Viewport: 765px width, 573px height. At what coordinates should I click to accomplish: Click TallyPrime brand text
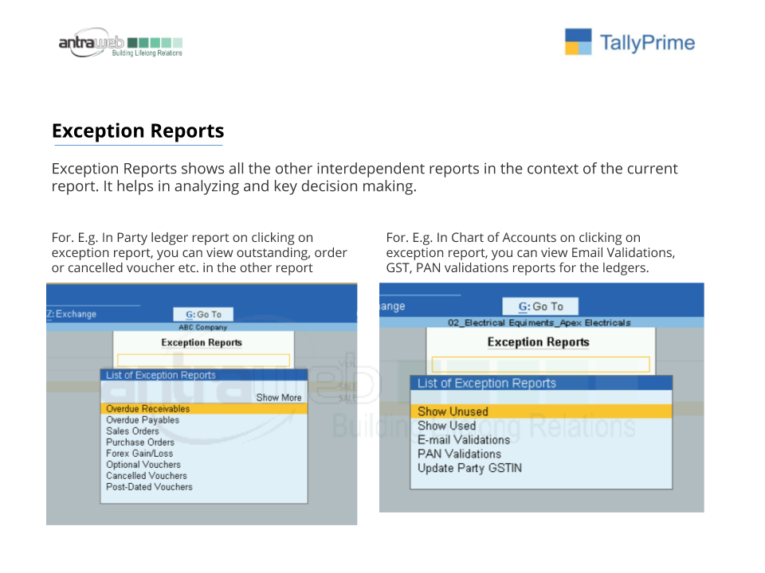[x=647, y=43]
